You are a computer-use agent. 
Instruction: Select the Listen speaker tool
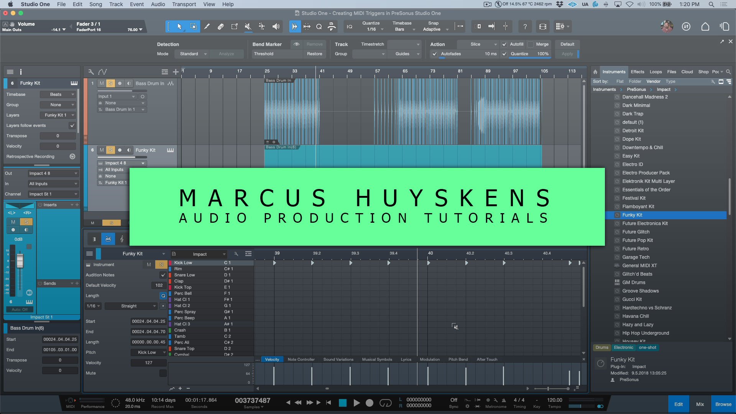(x=276, y=26)
